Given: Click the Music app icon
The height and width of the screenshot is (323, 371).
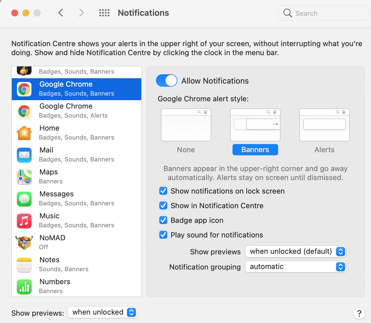Looking at the screenshot, I should [x=24, y=221].
